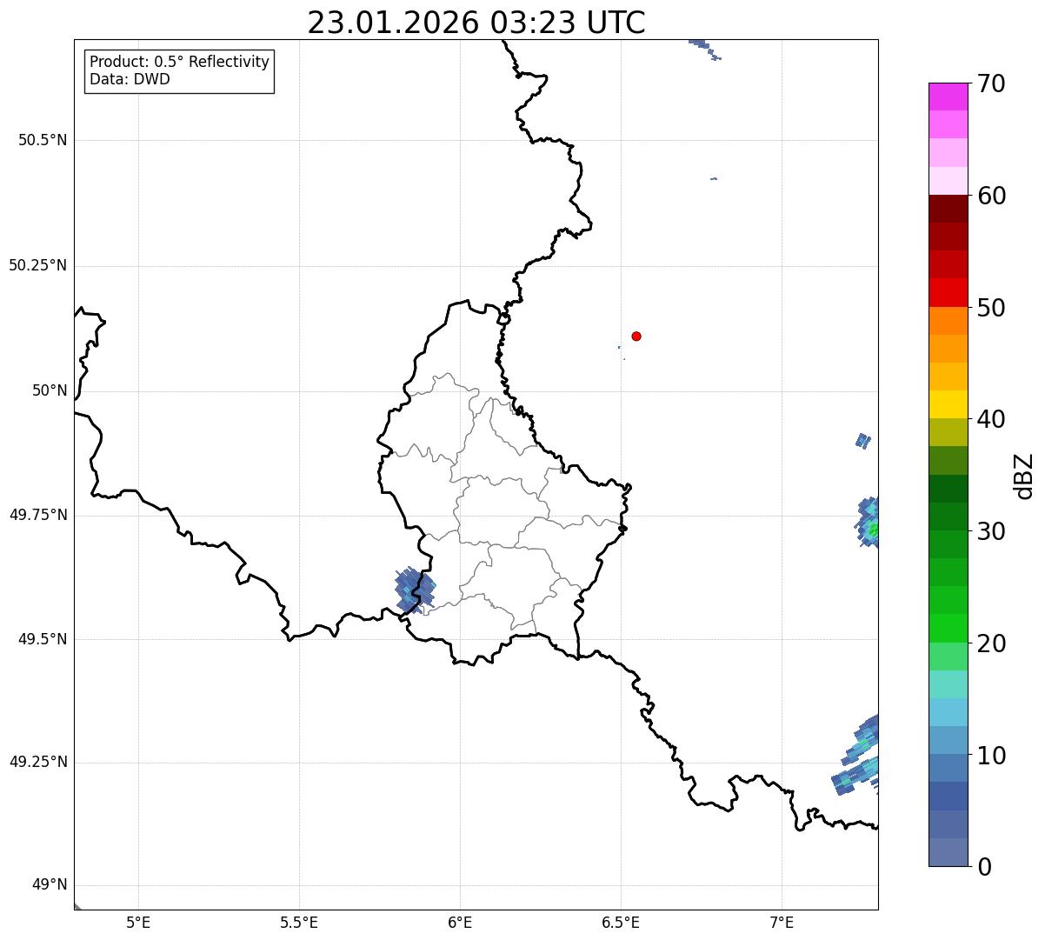
Task: Click the blue radar echo on Luxembourg's southwest border
Action: [415, 590]
